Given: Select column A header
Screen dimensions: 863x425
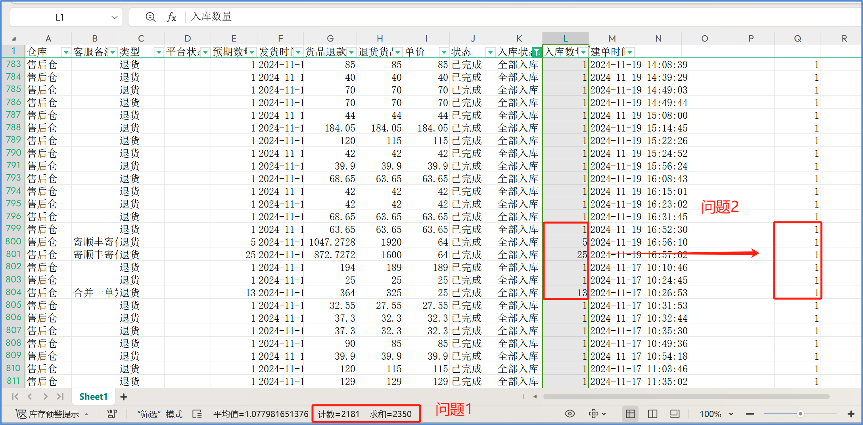Looking at the screenshot, I should [x=48, y=38].
